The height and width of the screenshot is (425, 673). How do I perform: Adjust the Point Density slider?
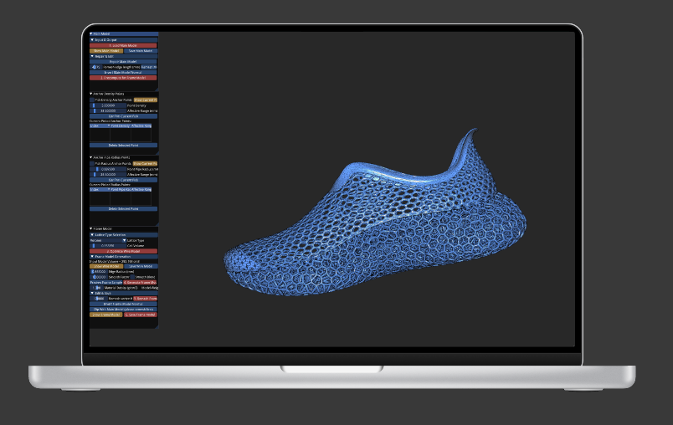tap(107, 105)
